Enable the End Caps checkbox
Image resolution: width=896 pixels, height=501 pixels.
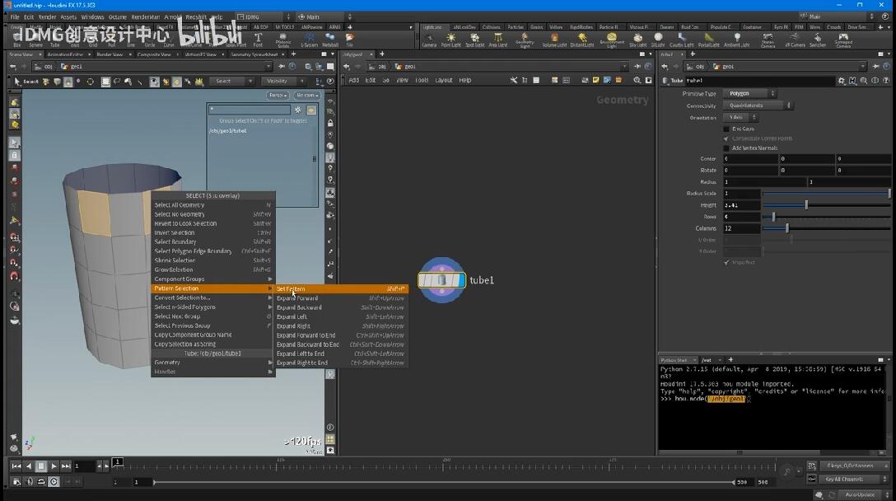point(726,129)
